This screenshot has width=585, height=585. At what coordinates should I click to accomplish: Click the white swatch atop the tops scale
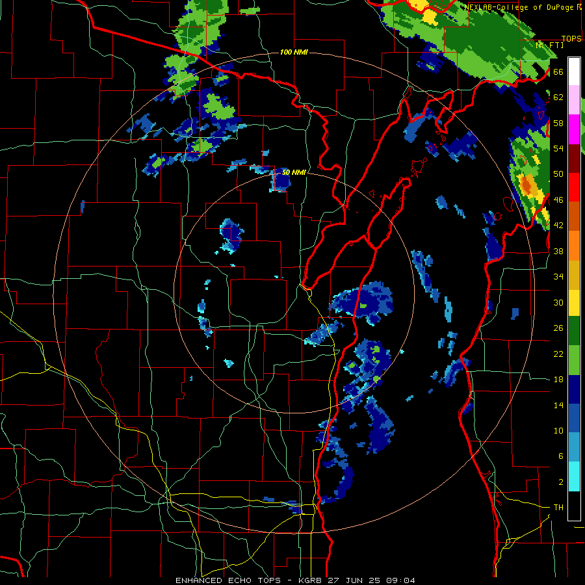(x=574, y=71)
